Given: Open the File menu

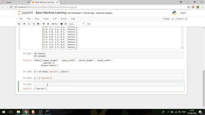Looking at the screenshot, I should [x=21, y=19].
